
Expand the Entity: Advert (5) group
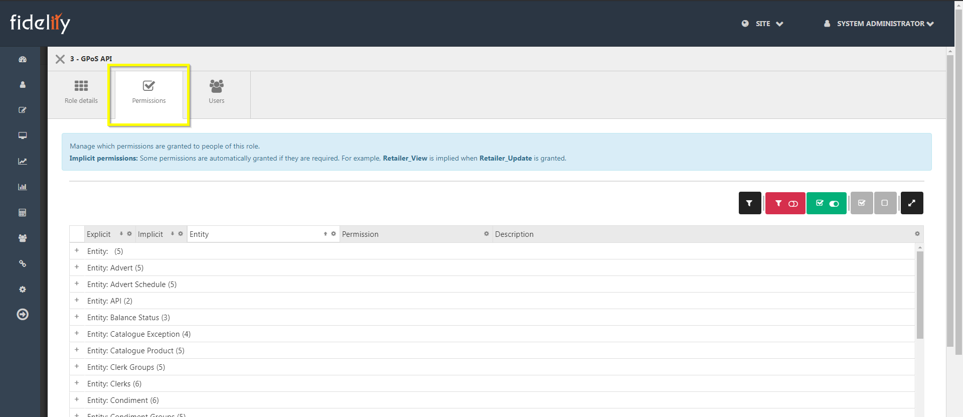tap(77, 267)
